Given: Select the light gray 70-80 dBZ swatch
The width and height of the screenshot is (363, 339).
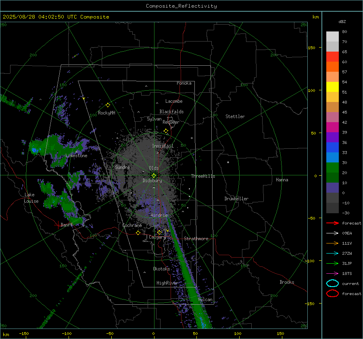Looking at the screenshot, I should point(332,37).
